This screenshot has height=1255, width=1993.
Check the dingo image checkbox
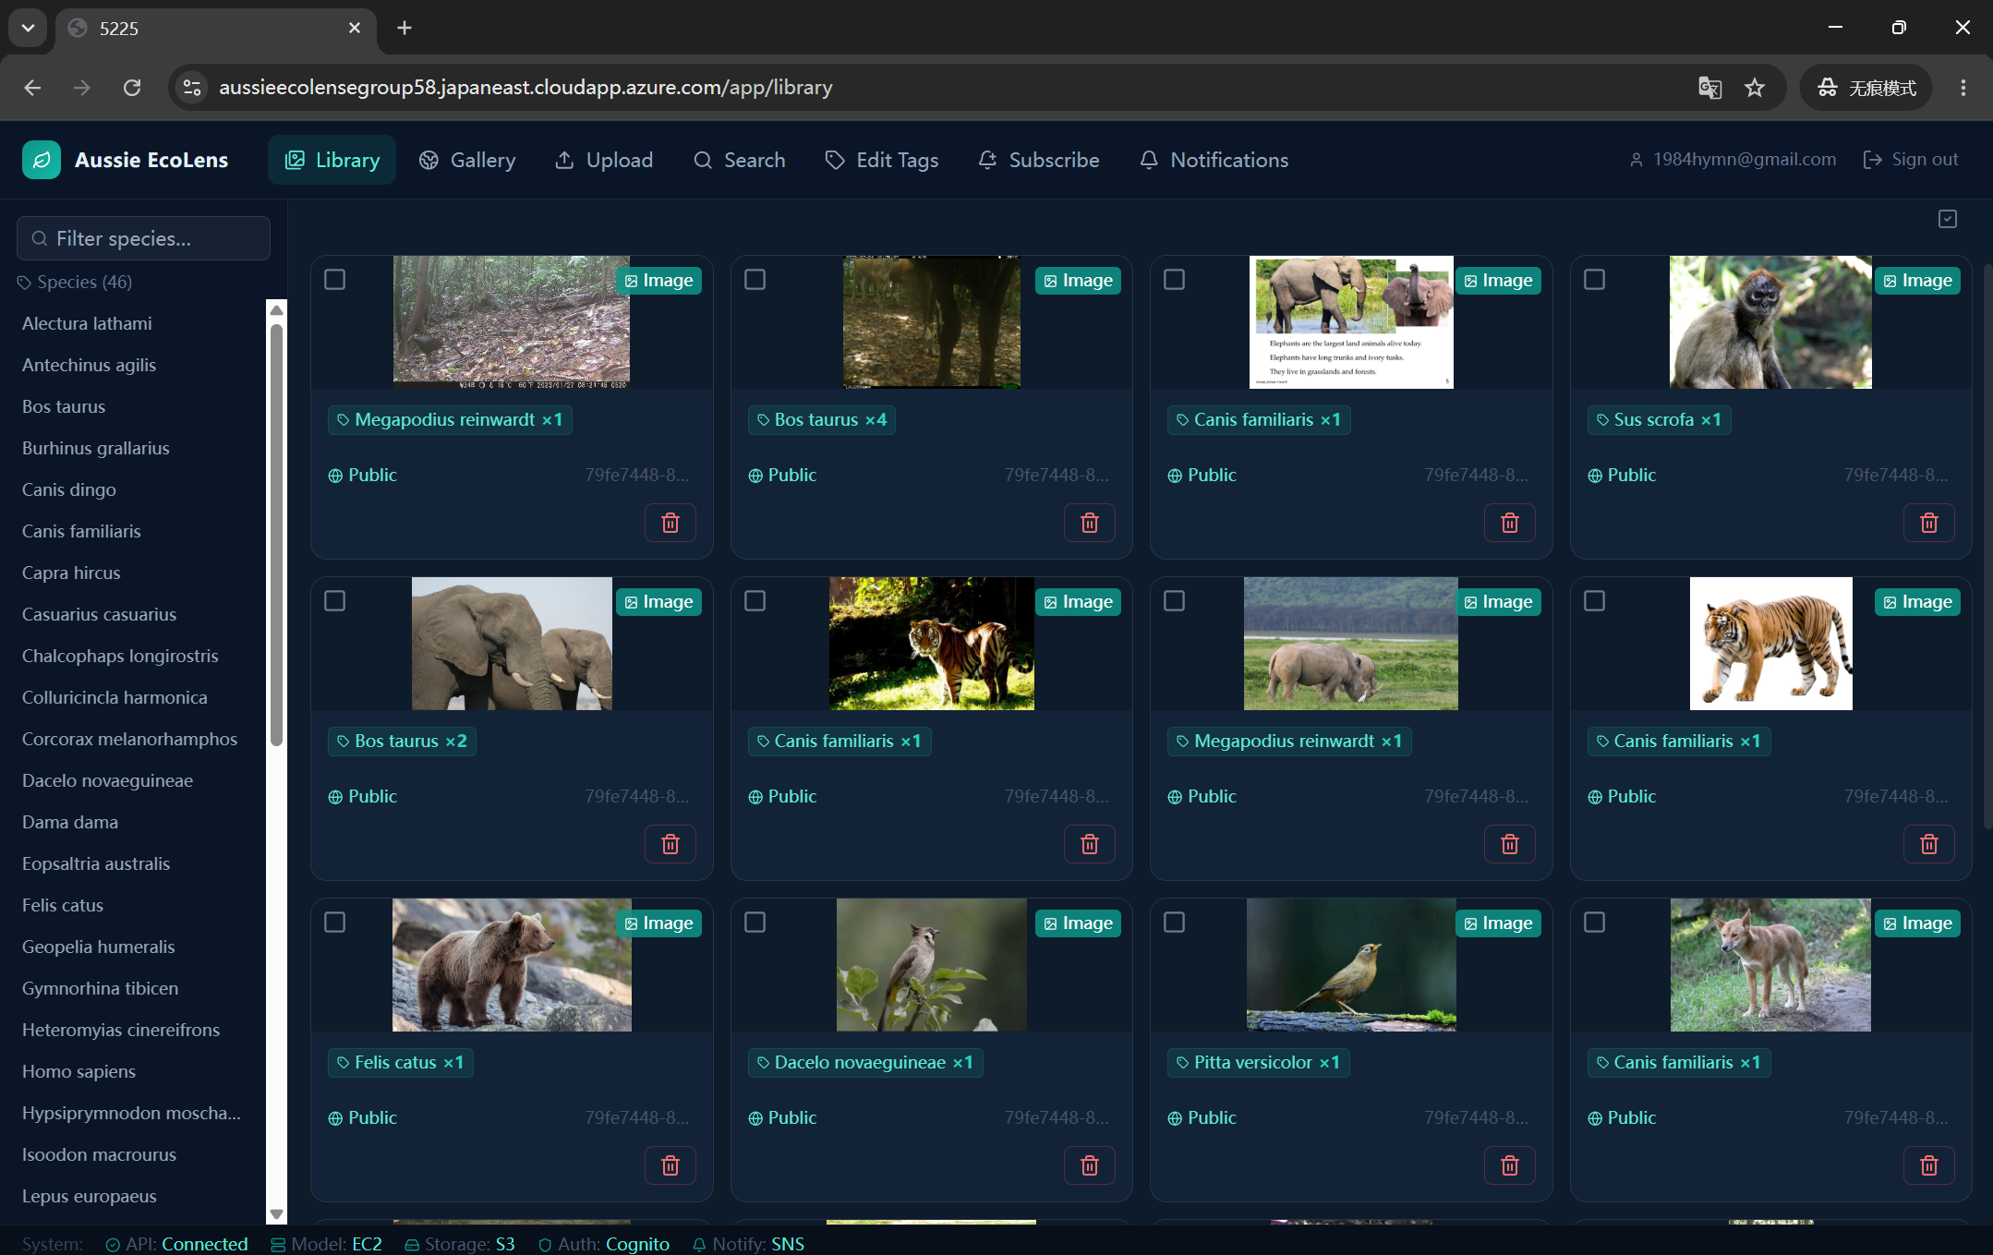(1594, 922)
